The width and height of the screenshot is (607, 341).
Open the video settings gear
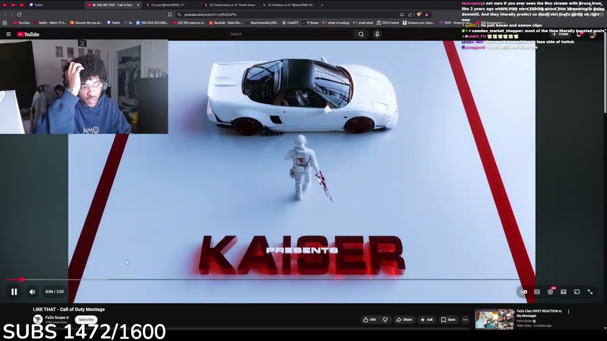click(550, 292)
